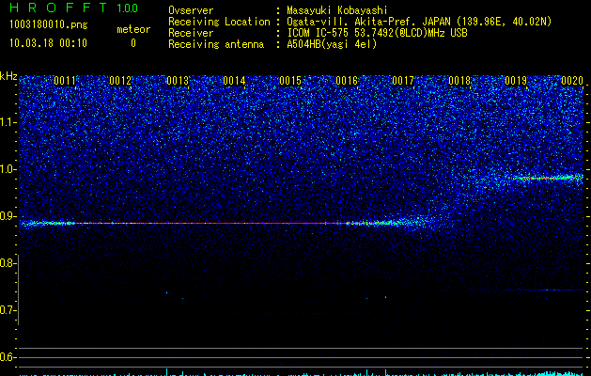Click the 0012 time marker
The width and height of the screenshot is (591, 376).
(120, 81)
